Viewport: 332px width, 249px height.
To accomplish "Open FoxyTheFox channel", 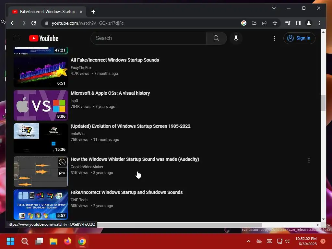I will pyautogui.click(x=81, y=67).
